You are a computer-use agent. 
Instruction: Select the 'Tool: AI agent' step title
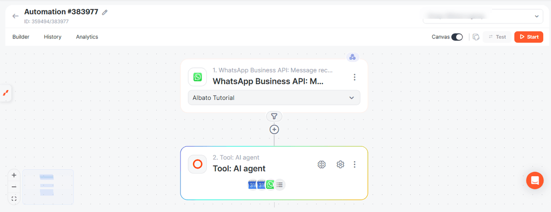pyautogui.click(x=239, y=169)
